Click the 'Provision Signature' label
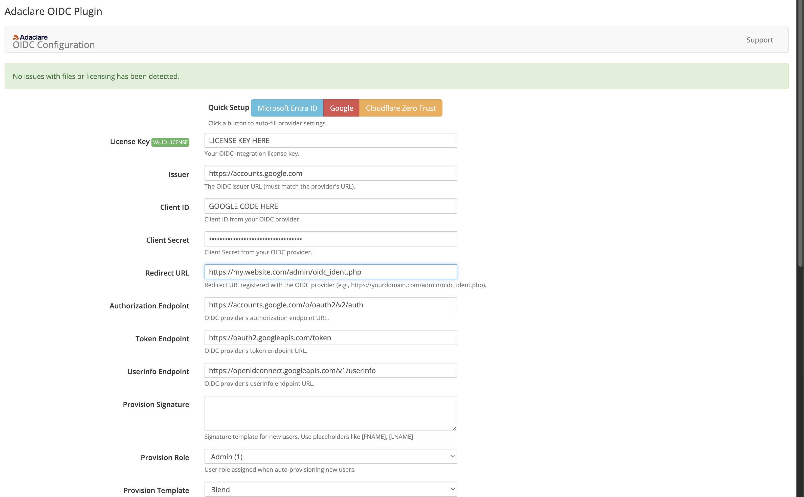 [156, 405]
